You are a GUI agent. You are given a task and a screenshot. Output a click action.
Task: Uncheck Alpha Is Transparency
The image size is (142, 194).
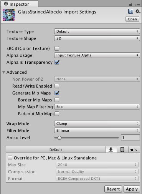tap(57, 62)
